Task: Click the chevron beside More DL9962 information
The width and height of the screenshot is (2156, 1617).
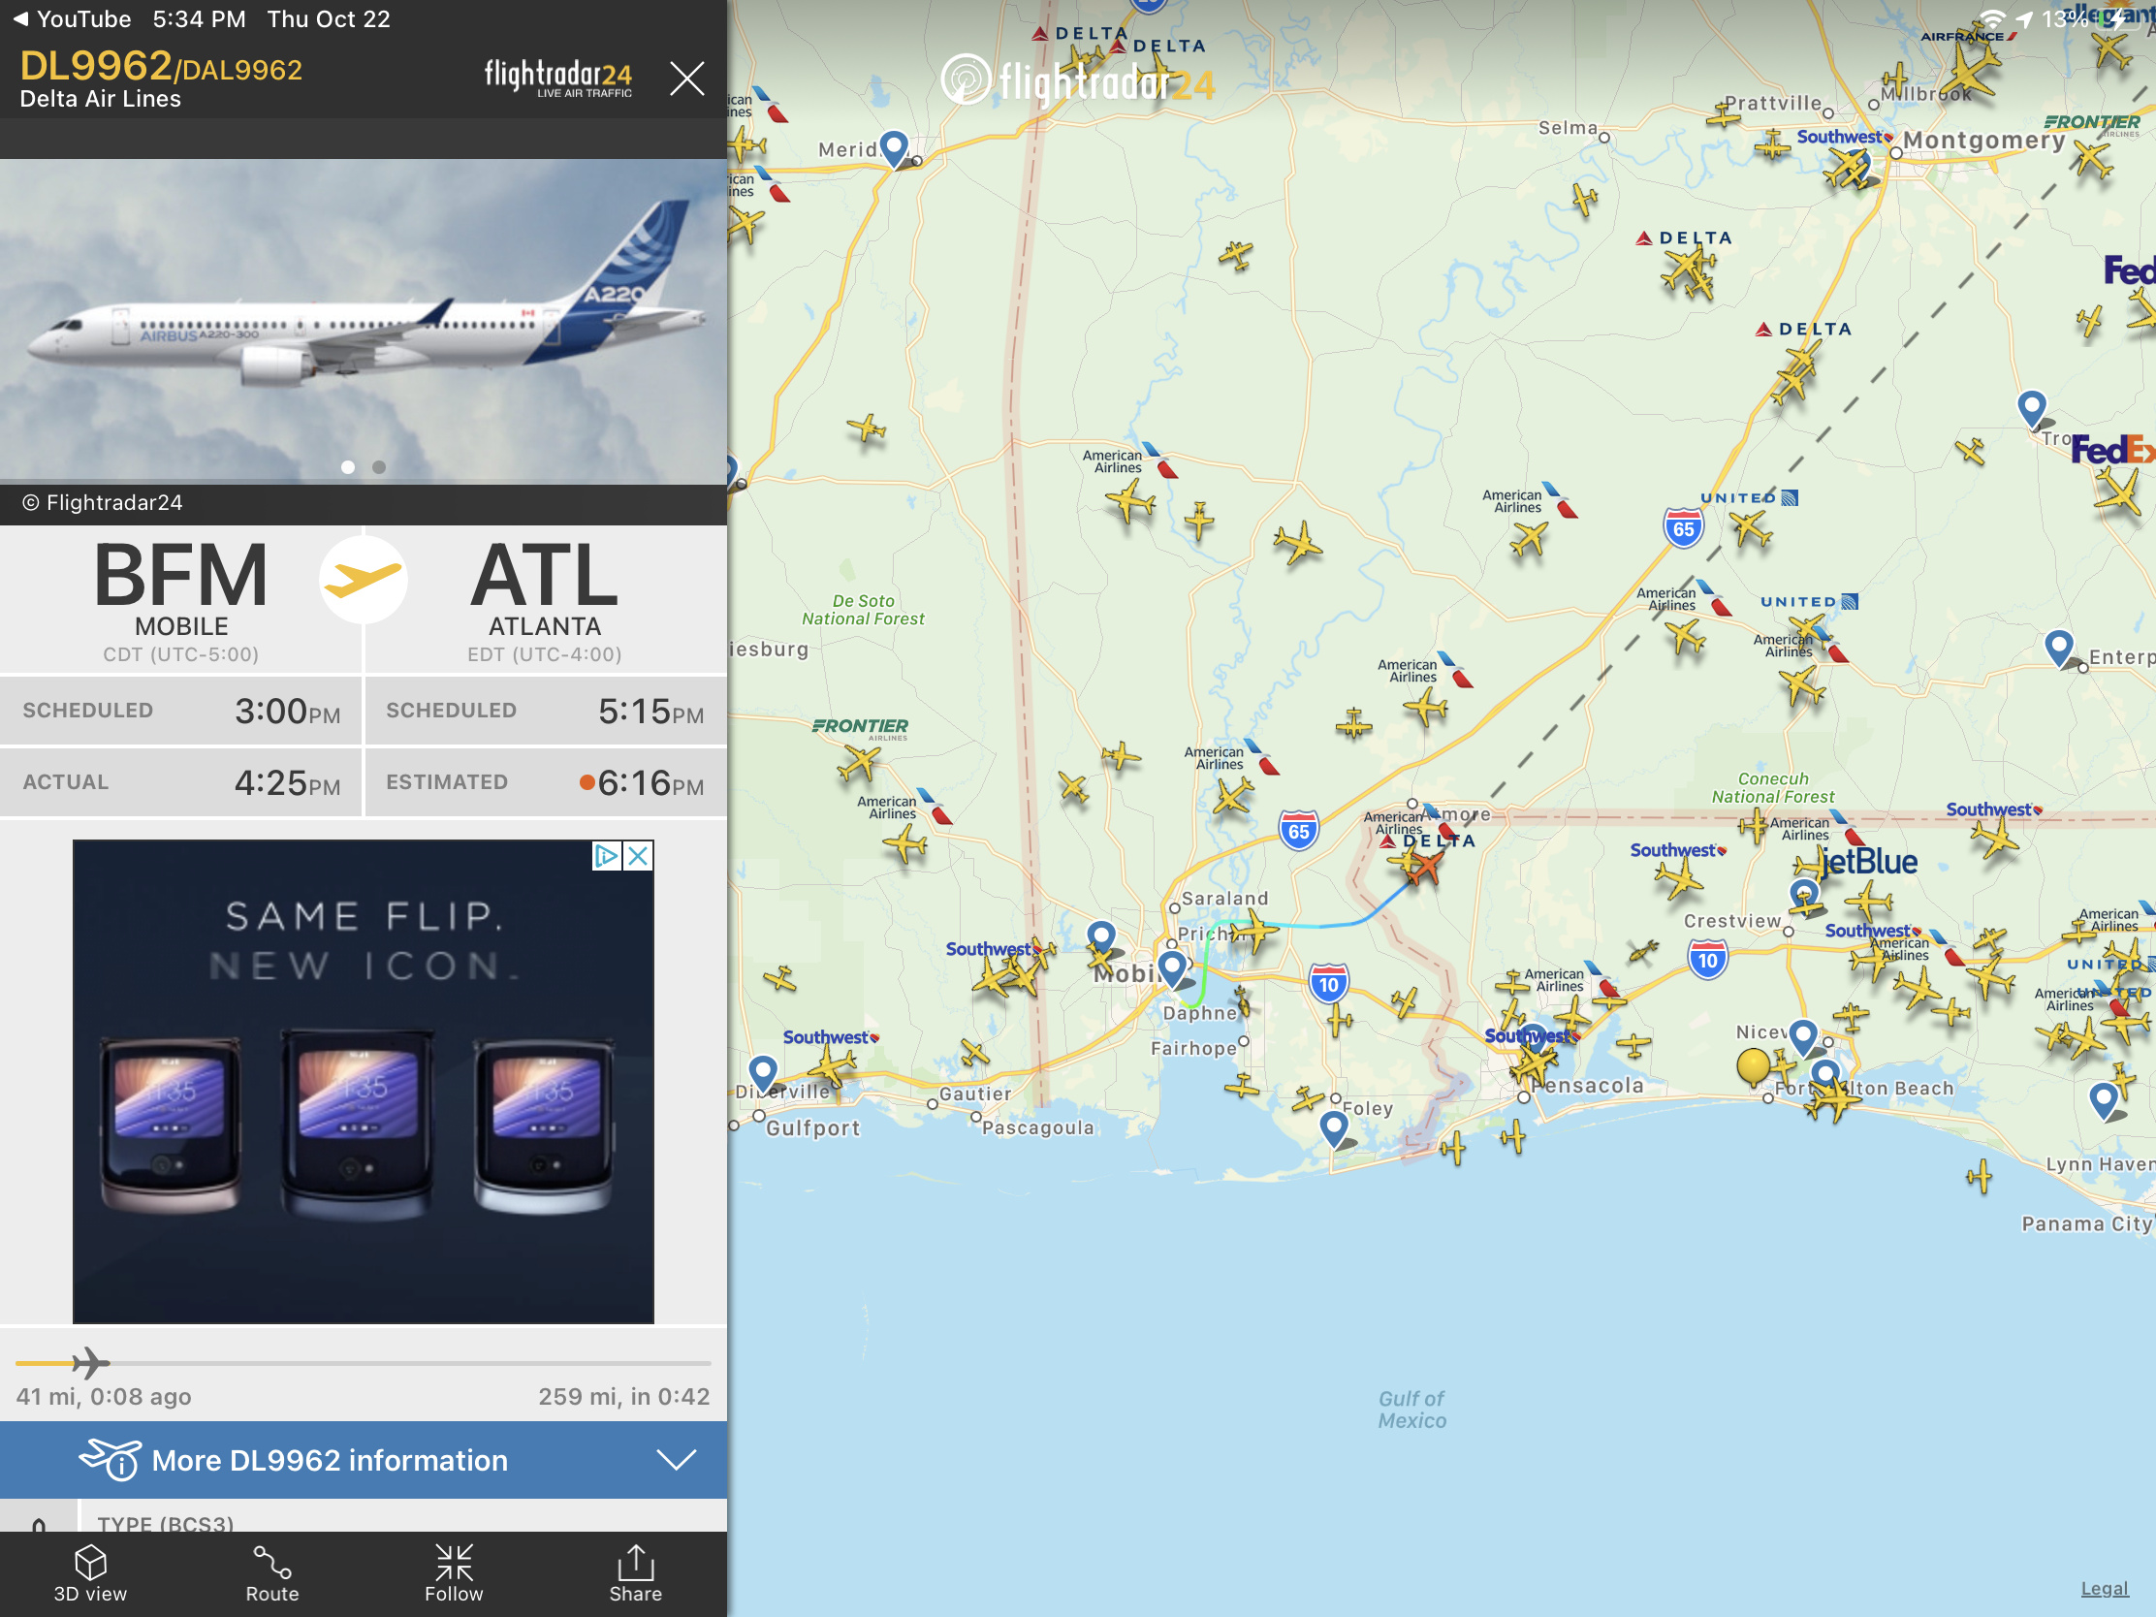Action: tap(677, 1459)
